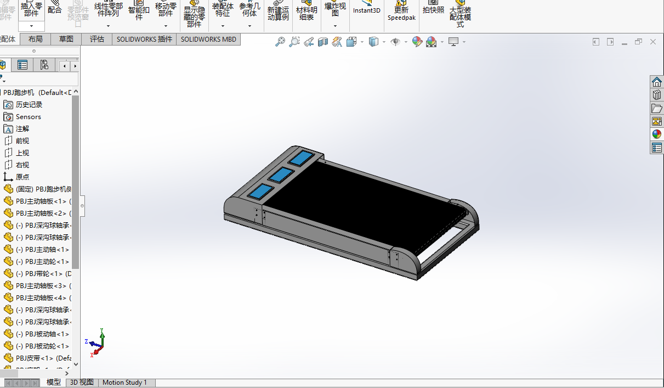664x388 pixels.
Task: Click 更新 Speedpak button
Action: click(401, 12)
